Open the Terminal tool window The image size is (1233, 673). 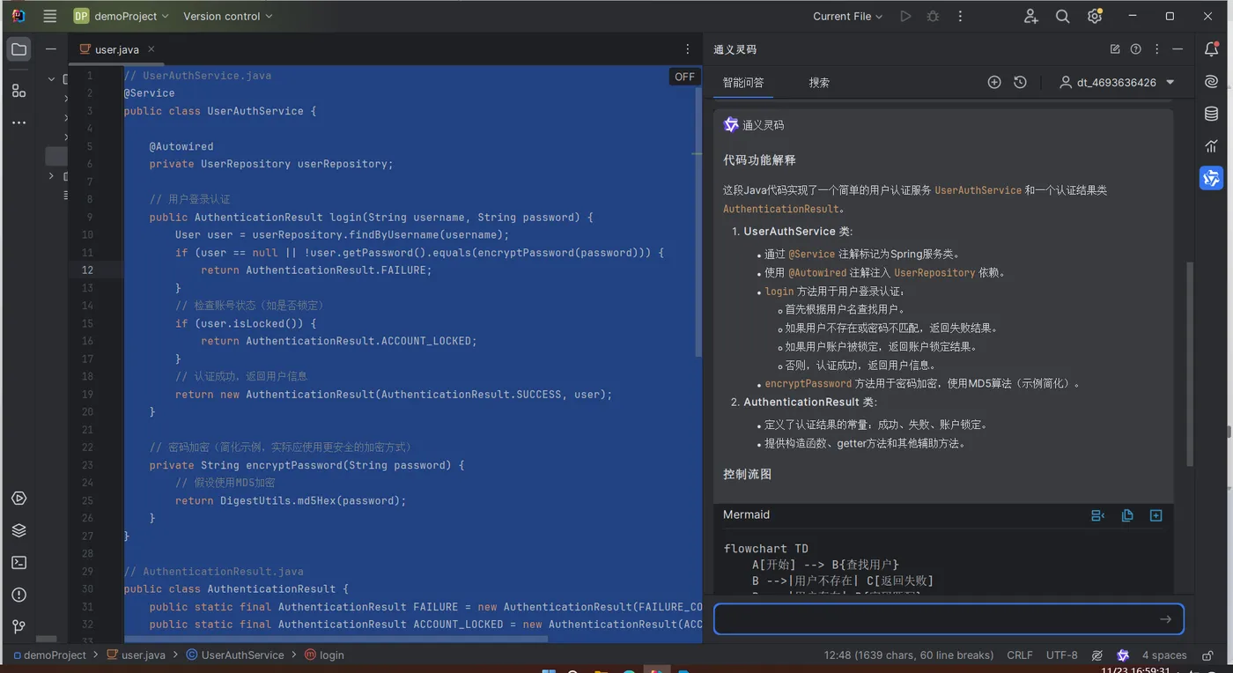18,563
